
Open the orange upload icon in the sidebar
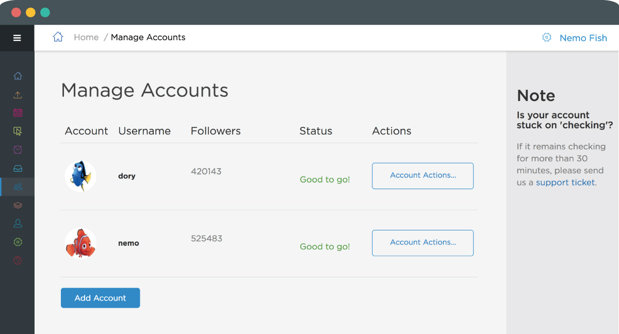pos(18,95)
